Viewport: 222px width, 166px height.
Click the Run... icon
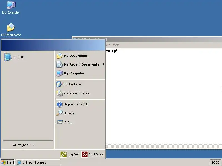pyautogui.click(x=60, y=122)
